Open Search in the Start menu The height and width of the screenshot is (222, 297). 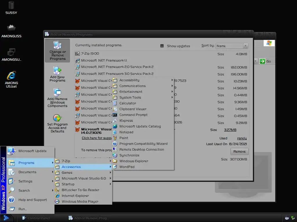click(30, 190)
